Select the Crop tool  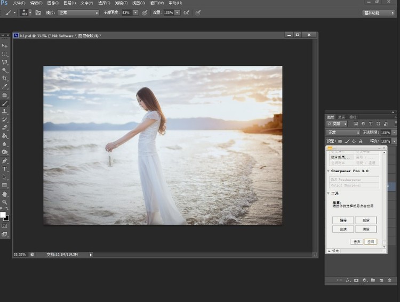click(x=5, y=78)
